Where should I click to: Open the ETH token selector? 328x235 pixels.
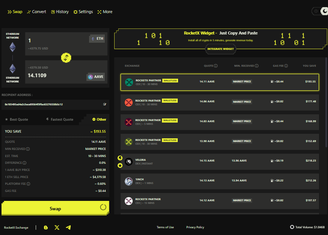pyautogui.click(x=97, y=39)
